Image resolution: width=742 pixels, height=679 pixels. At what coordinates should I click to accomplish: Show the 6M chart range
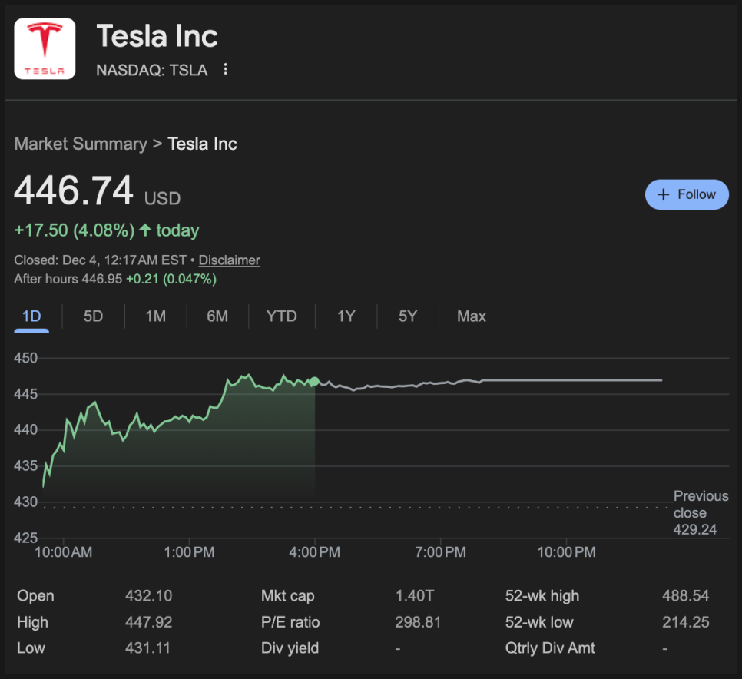pyautogui.click(x=217, y=316)
